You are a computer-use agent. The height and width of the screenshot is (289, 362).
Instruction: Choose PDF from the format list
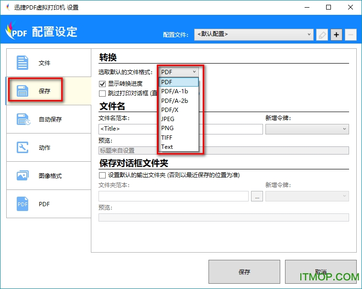pyautogui.click(x=179, y=82)
